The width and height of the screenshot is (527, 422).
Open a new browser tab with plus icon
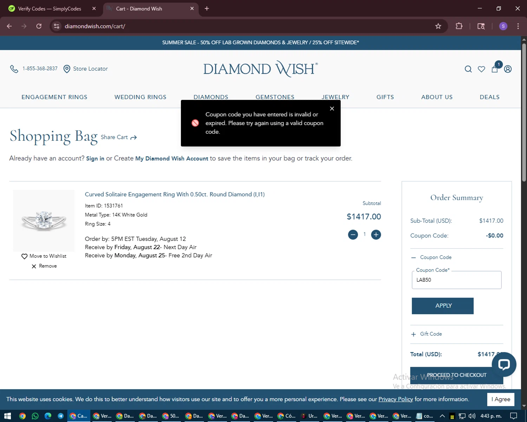click(x=207, y=8)
